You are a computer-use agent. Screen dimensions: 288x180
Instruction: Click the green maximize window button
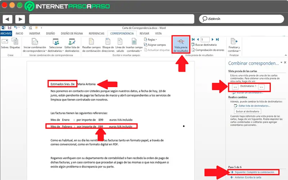pyautogui.click(x=20, y=5)
